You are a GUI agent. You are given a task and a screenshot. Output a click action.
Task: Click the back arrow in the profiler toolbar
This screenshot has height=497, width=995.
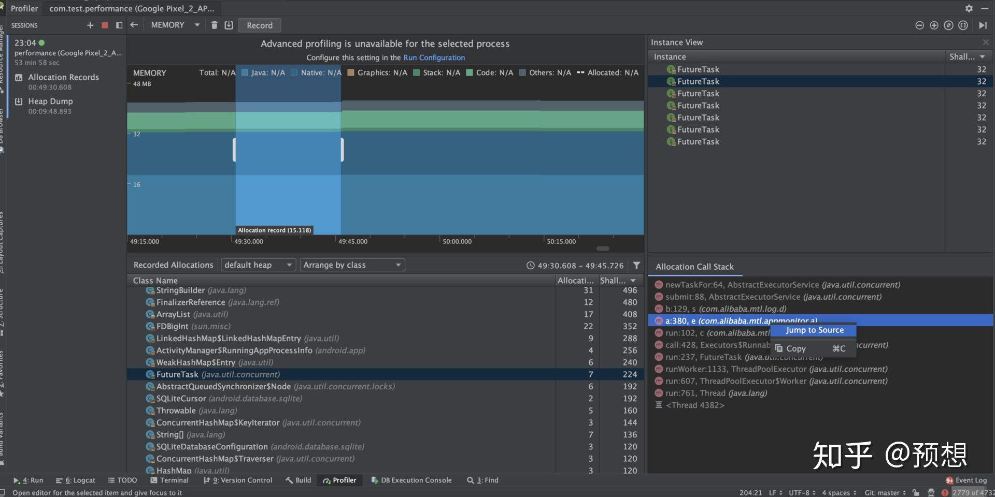134,25
